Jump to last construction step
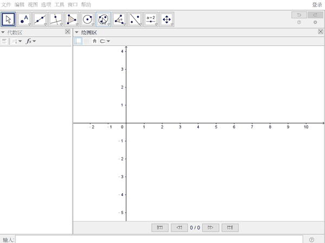Viewport: 325px width, 243px height. [230, 228]
